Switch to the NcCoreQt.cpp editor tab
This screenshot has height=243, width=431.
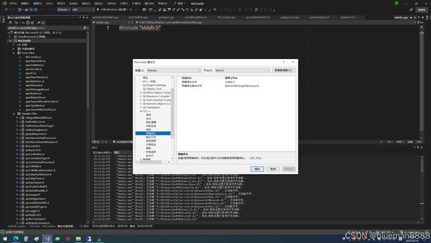(x=227, y=17)
